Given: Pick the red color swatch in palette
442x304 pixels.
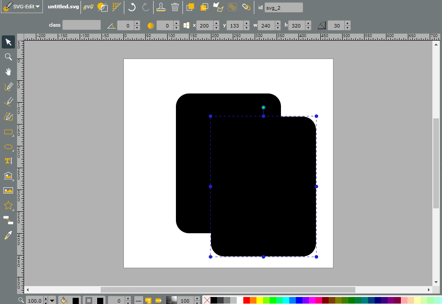Looking at the screenshot, I should (x=246, y=301).
